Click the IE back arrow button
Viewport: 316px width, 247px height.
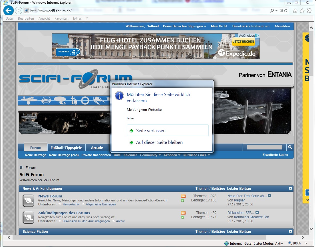click(x=9, y=11)
